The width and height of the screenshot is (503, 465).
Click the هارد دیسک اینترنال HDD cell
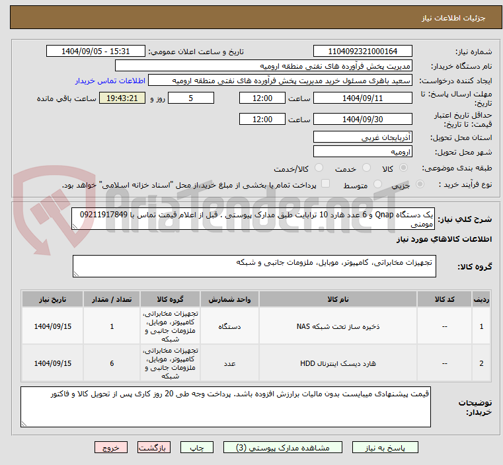(x=338, y=363)
